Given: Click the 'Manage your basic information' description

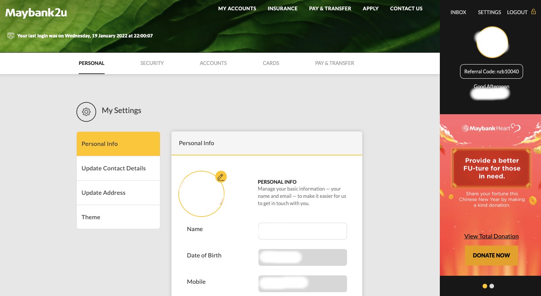Looking at the screenshot, I should 302,196.
